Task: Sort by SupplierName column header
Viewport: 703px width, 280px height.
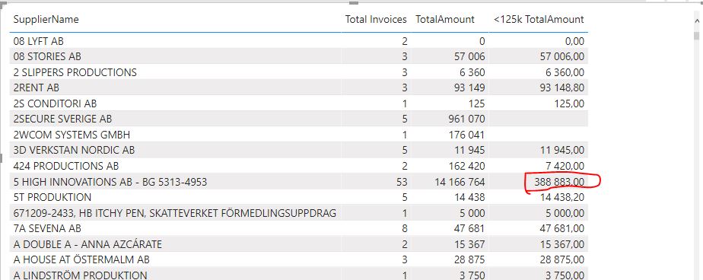Action: click(46, 19)
